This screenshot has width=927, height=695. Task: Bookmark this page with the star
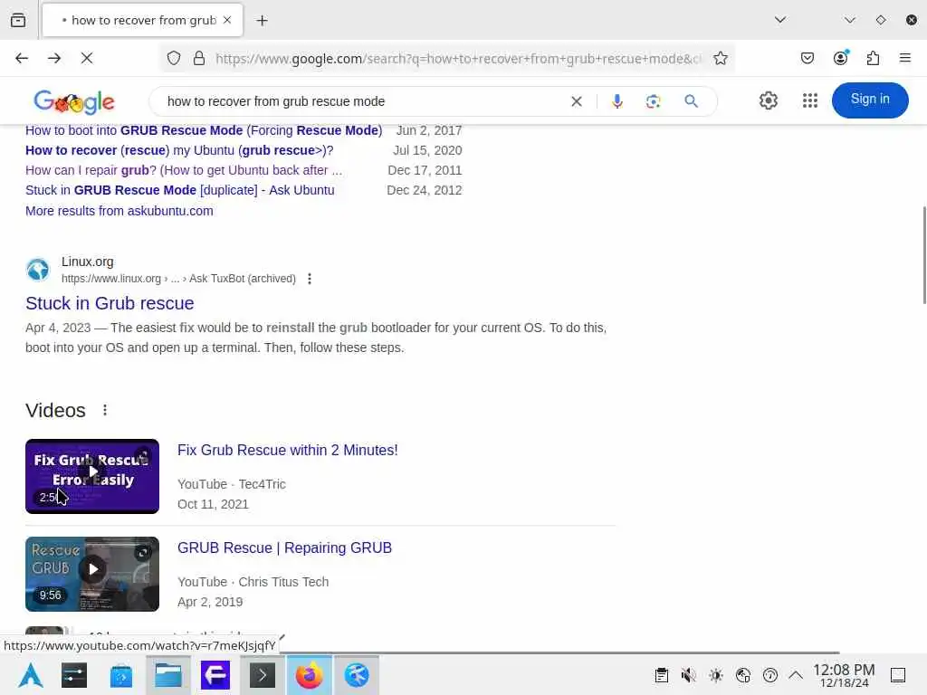pos(720,58)
